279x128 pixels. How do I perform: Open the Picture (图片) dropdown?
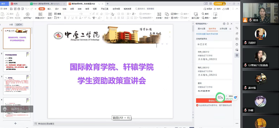pyautogui.click(x=175, y=14)
